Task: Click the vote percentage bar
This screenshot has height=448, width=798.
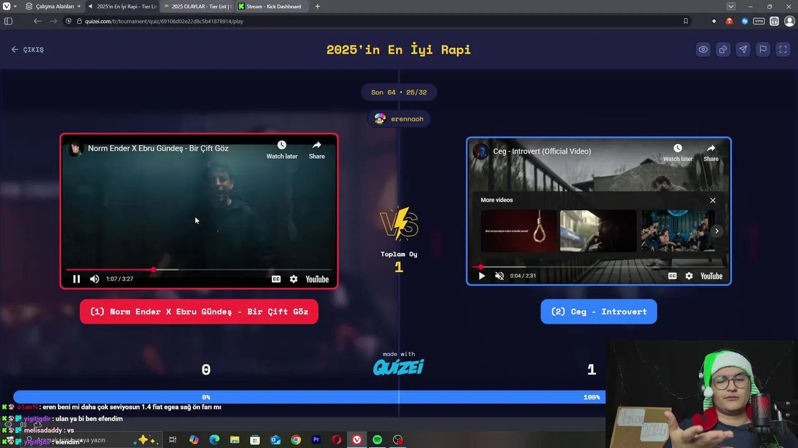Action: pyautogui.click(x=309, y=397)
